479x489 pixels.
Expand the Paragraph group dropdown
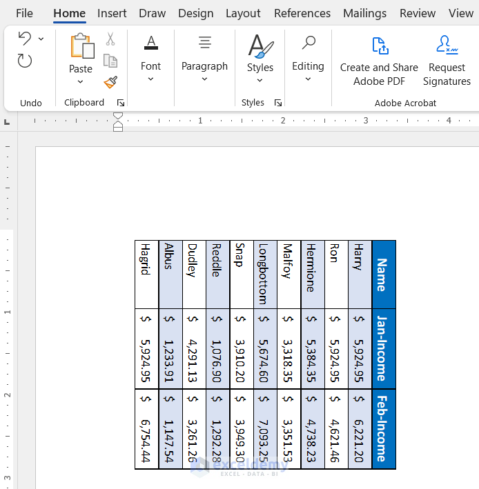[x=204, y=79]
